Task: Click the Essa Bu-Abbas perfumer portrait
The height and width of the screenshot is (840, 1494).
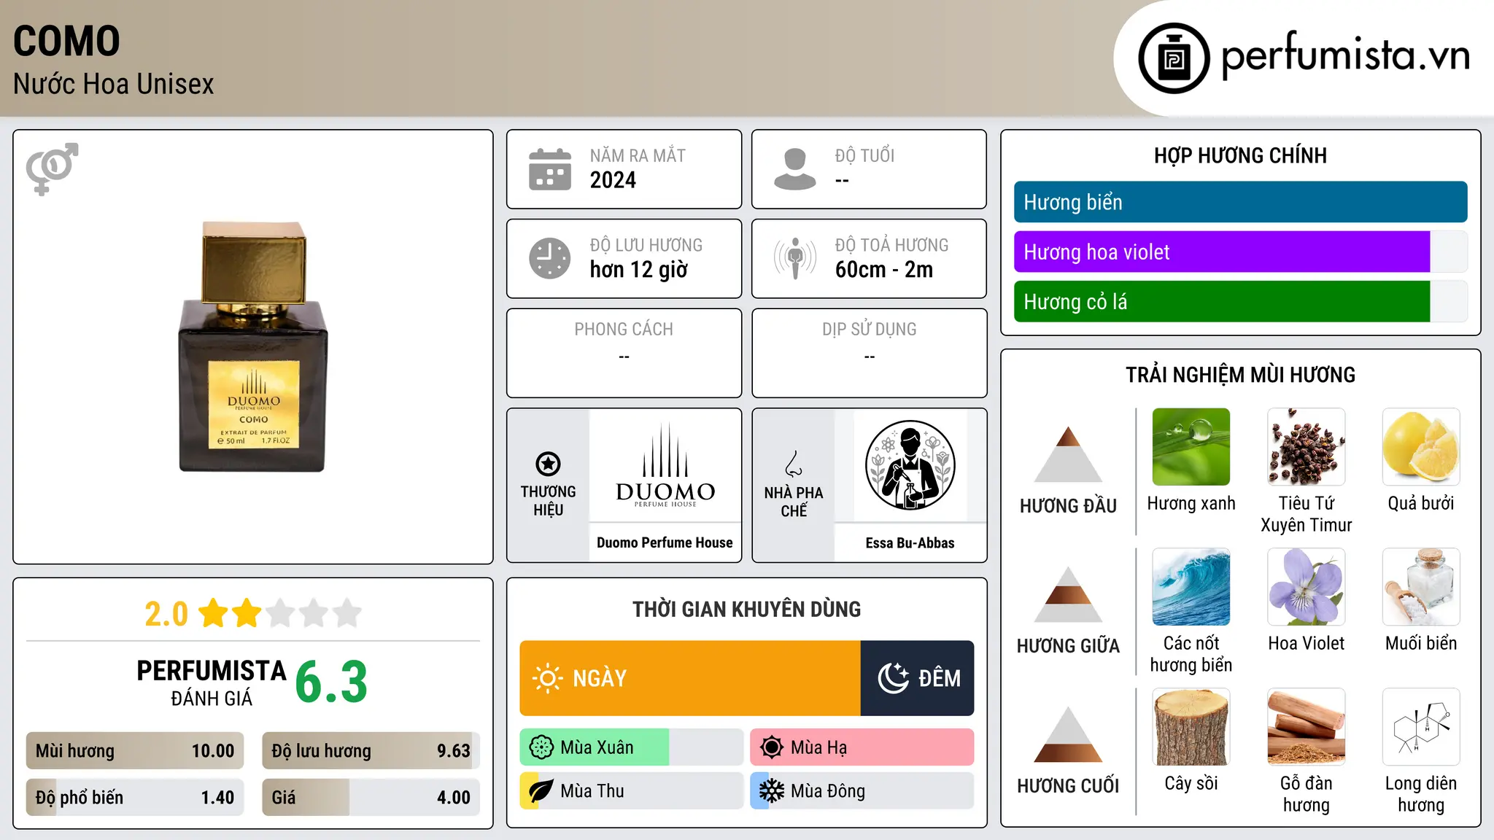Action: (x=910, y=465)
